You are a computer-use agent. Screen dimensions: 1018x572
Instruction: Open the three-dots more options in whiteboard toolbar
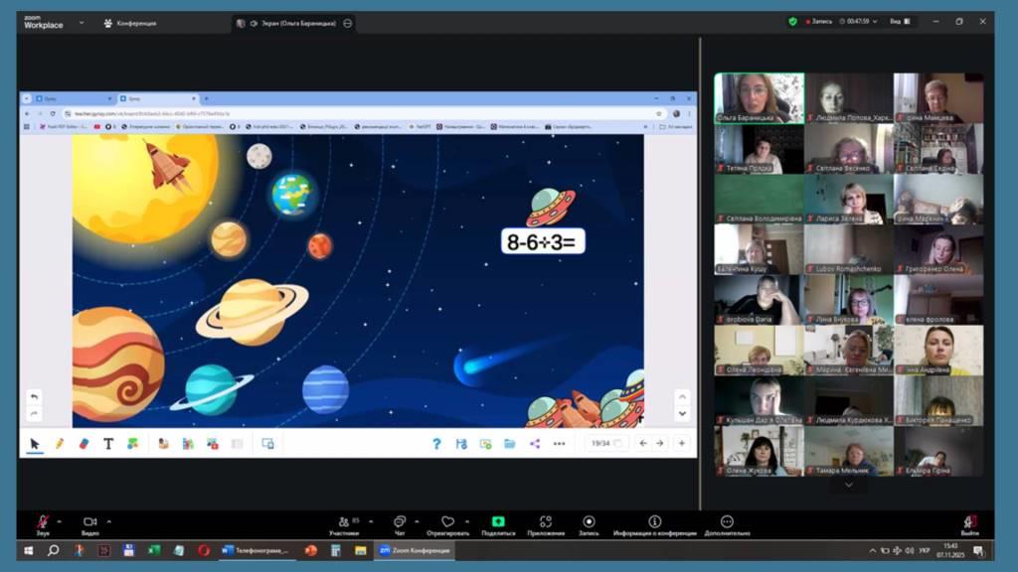pyautogui.click(x=560, y=444)
